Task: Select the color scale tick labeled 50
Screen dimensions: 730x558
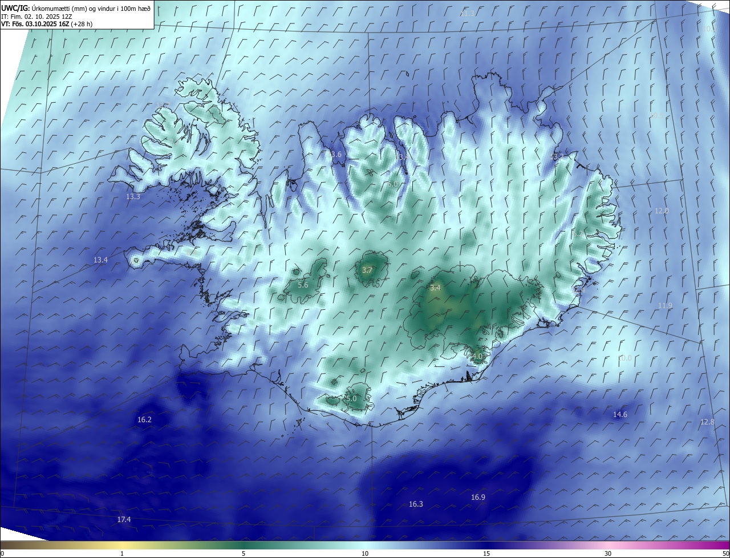Action: [725, 553]
